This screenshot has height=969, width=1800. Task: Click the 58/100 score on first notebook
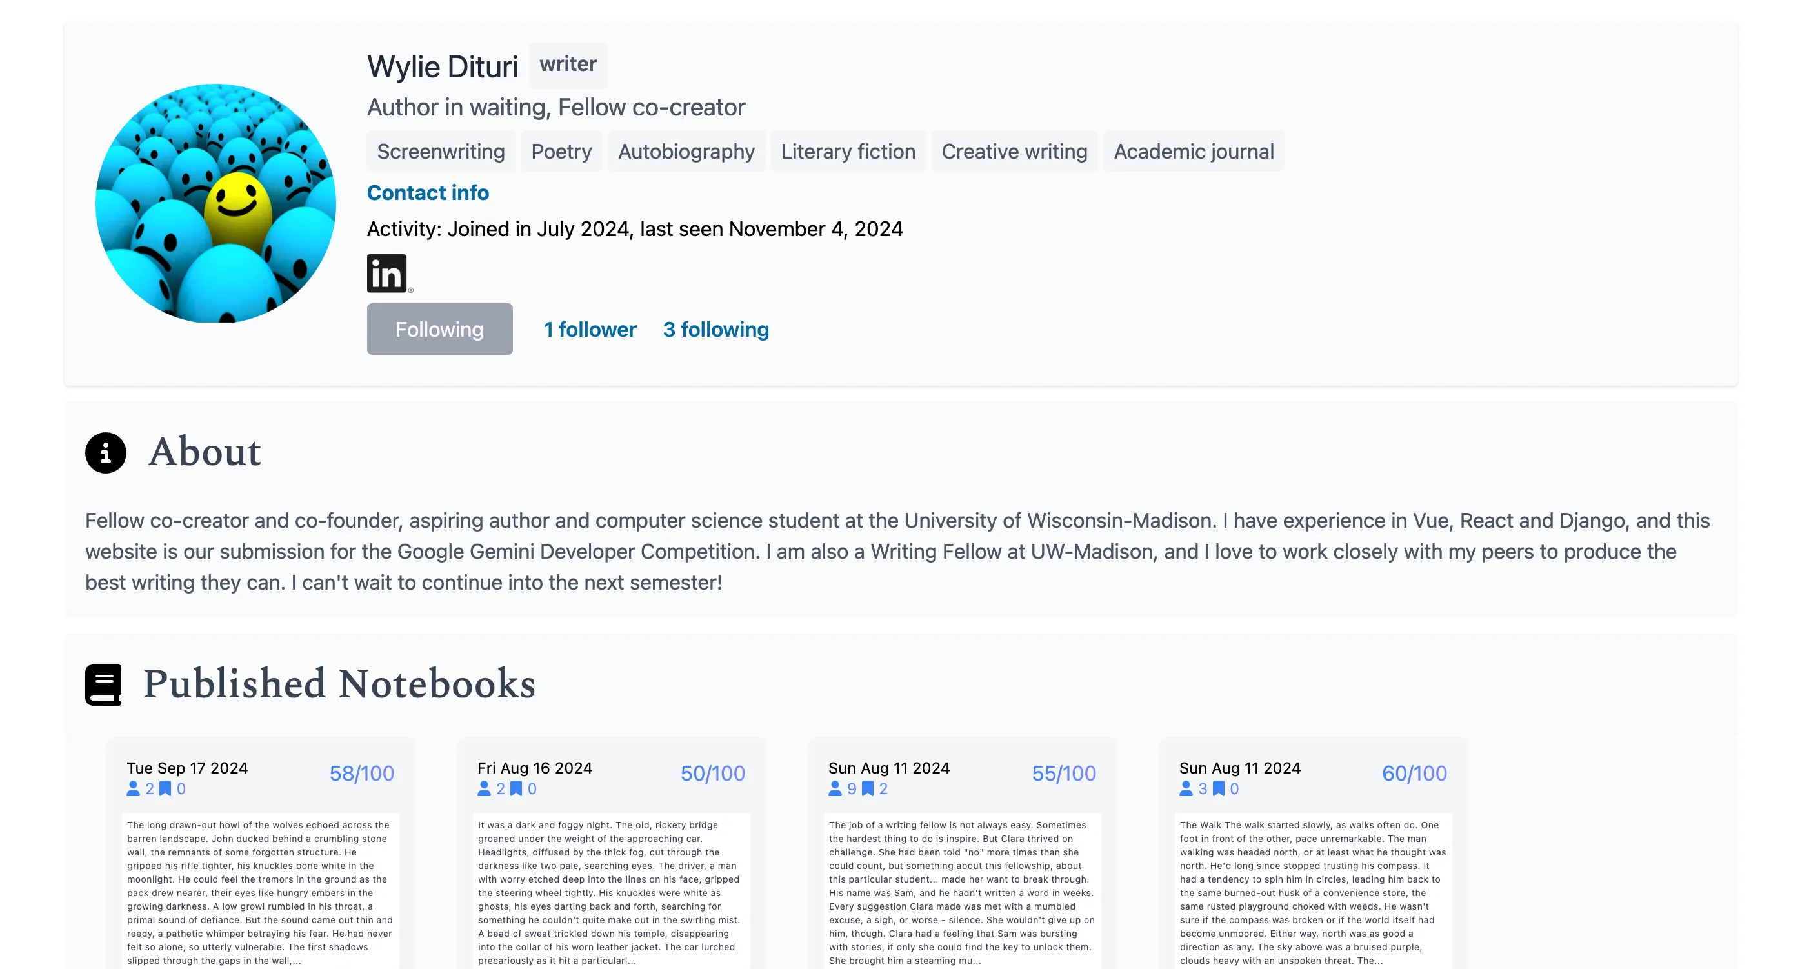pos(361,774)
